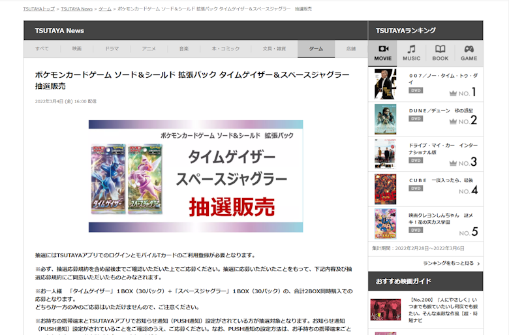Click the crown icon beside NO.3
The image size is (509, 335).
click(453, 163)
